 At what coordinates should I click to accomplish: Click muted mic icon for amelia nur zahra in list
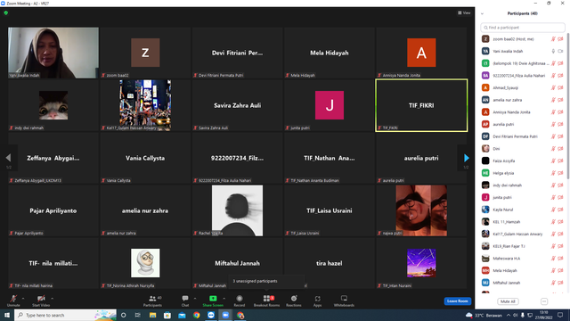[553, 100]
